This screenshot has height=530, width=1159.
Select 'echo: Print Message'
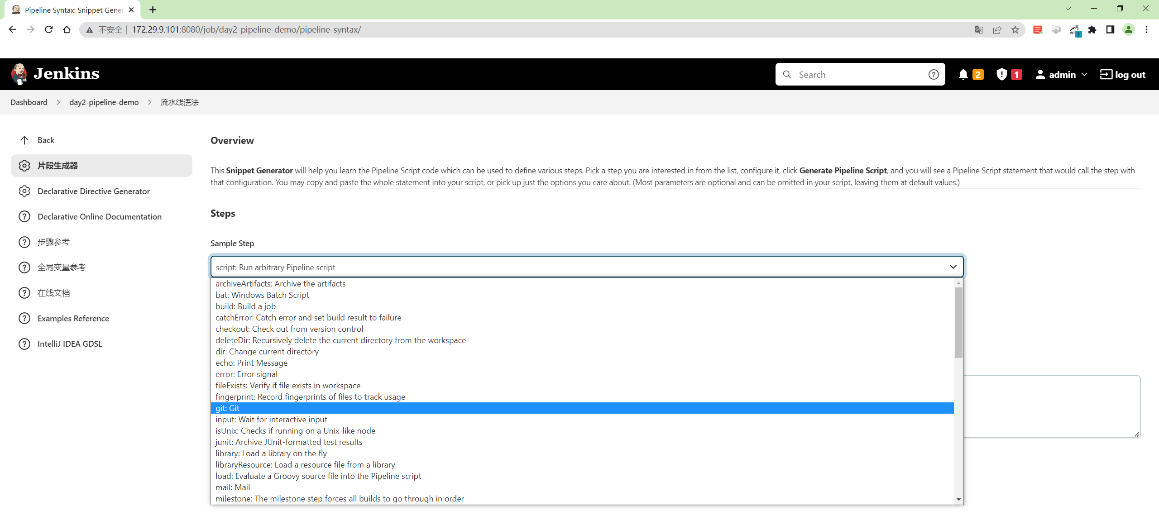(582, 363)
